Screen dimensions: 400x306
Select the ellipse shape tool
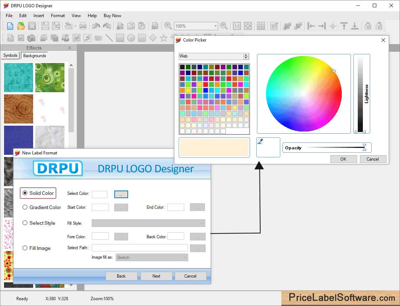131,38
